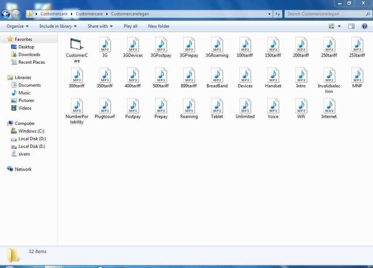Open the recent pages dropdown arrow
Image resolution: width=373 pixels, height=268 pixels.
coord(23,14)
